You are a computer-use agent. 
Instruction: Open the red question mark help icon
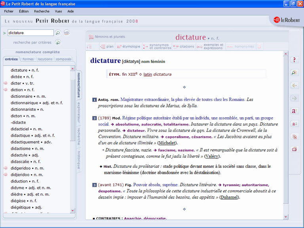(294, 60)
